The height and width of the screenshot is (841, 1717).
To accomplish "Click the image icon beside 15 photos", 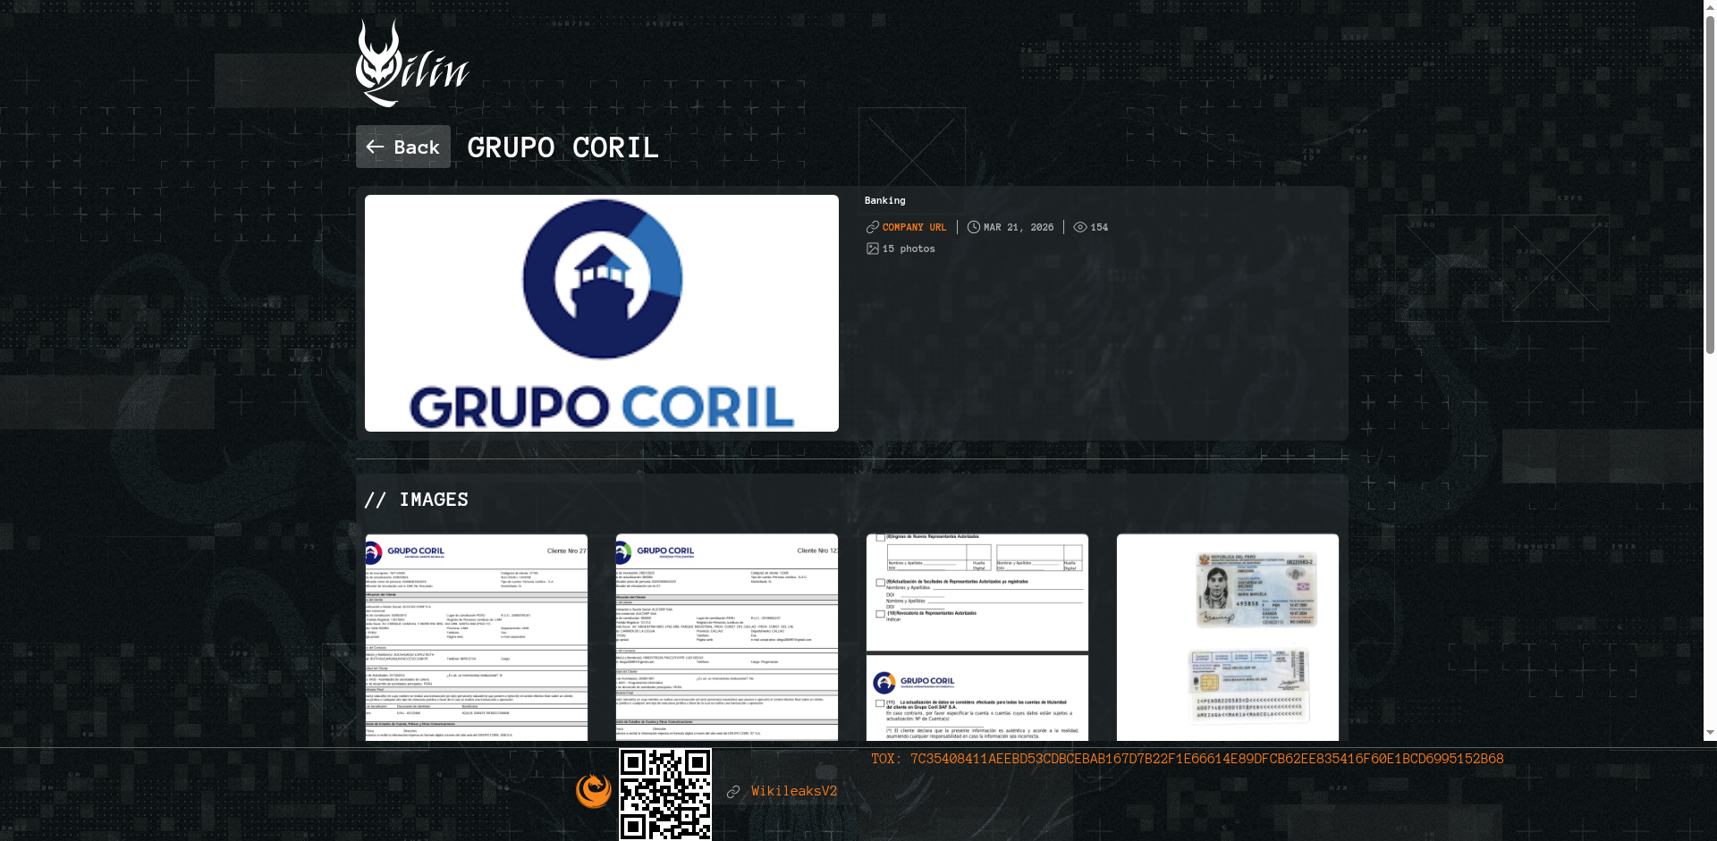I will (872, 248).
